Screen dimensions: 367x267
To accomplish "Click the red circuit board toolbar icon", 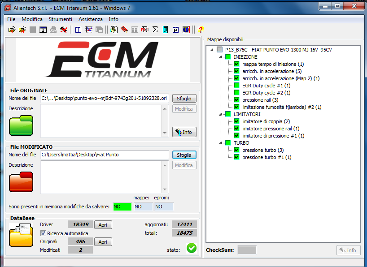I will pyautogui.click(x=124, y=30).
